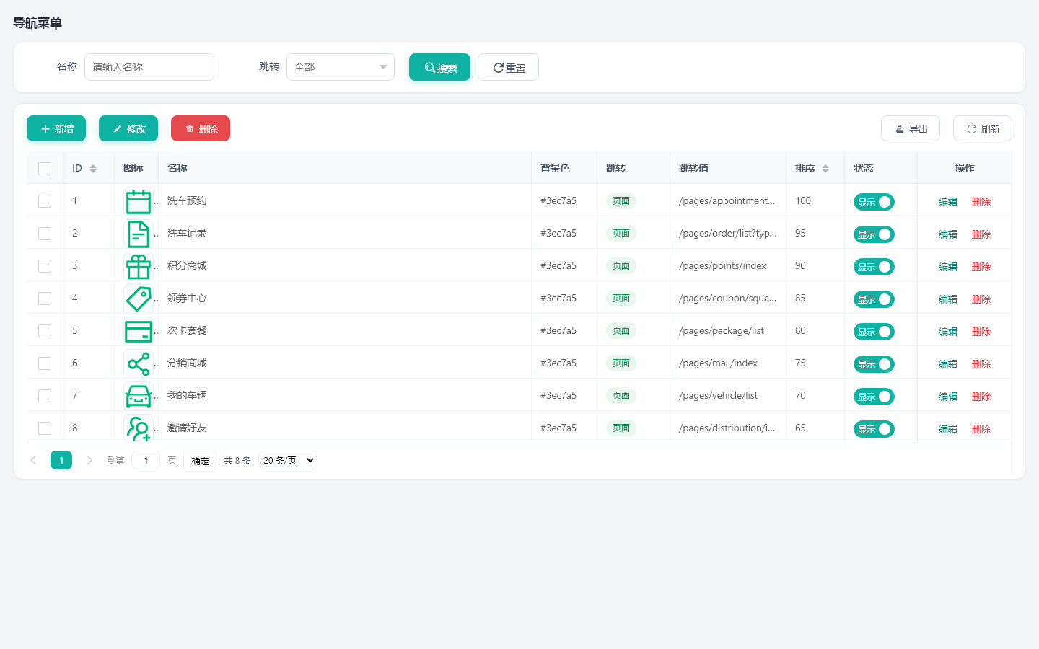The height and width of the screenshot is (649, 1039).
Task: Check the row checkbox for 洗车预约
Action: [45, 201]
